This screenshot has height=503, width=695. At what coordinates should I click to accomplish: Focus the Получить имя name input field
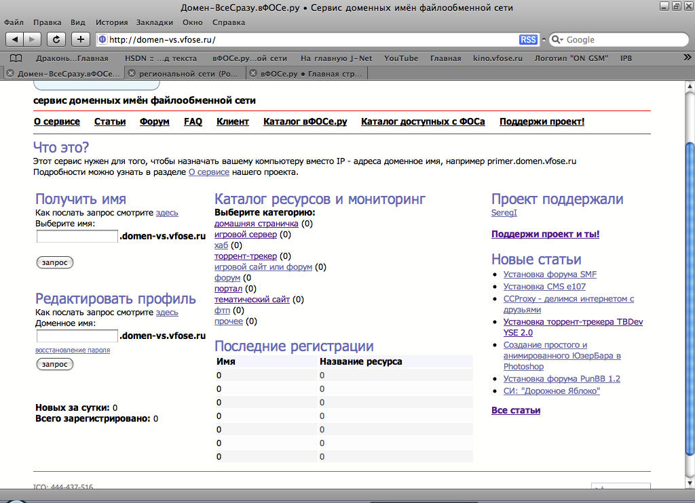coord(77,237)
